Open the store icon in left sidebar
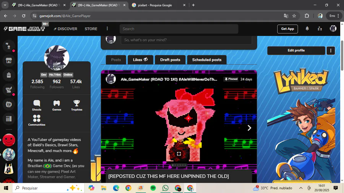Viewport: 344px width, 193px height. 9,61
